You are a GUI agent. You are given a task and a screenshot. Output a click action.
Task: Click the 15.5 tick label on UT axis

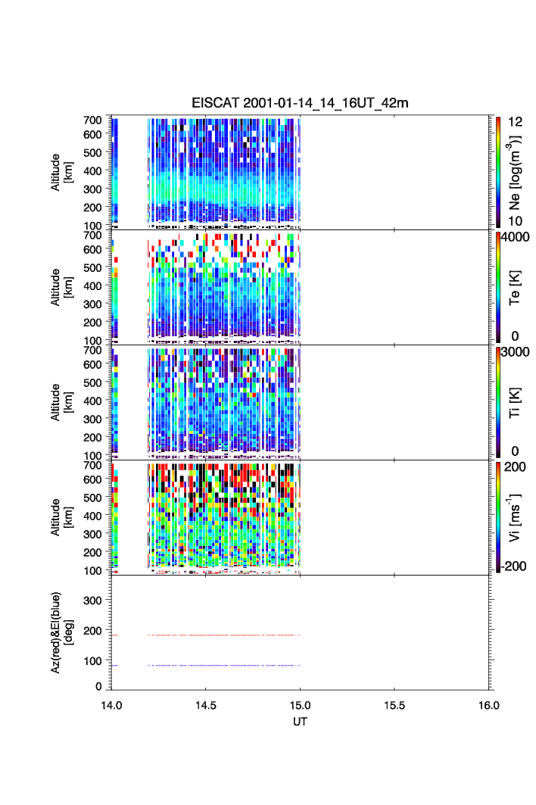point(394,705)
